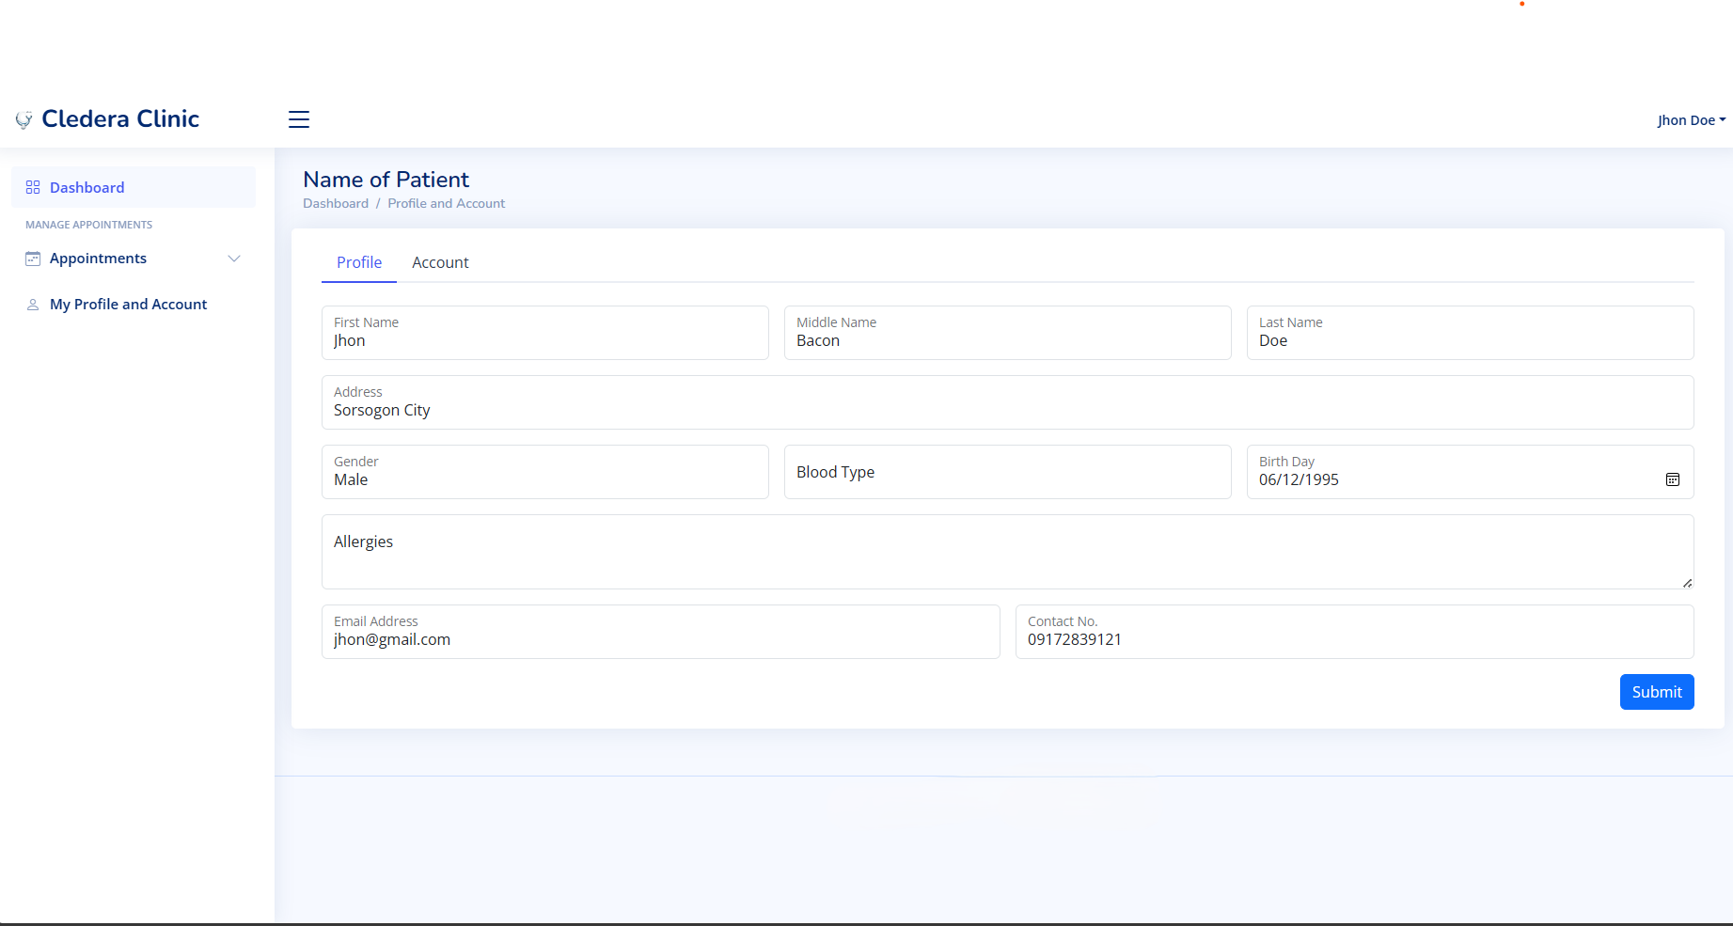The height and width of the screenshot is (926, 1733).
Task: Grab the Allergies textarea resize handle
Action: 1687,583
